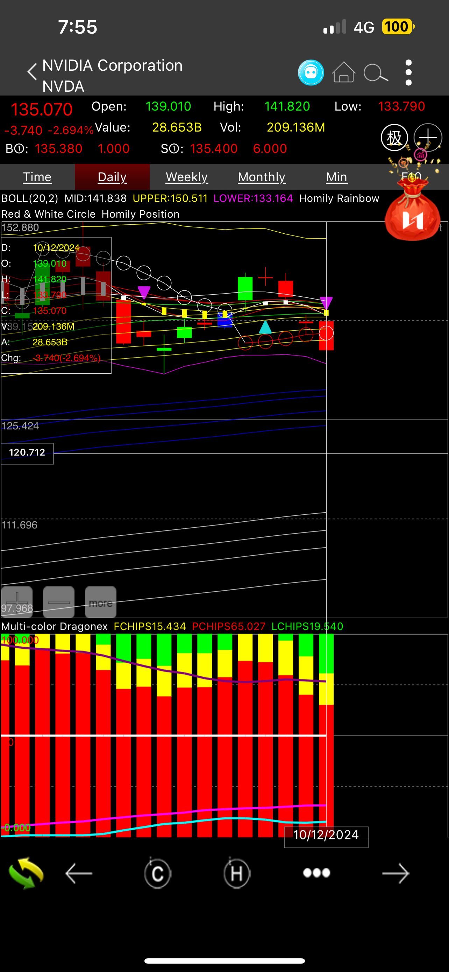Open the blue robot assistant icon
Viewport: 449px width, 972px height.
(311, 72)
